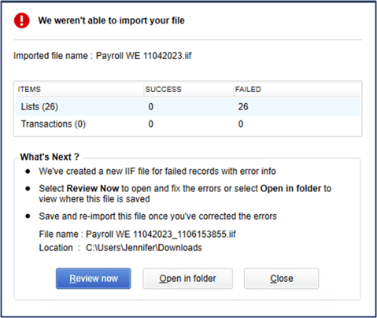Image resolution: width=377 pixels, height=318 pixels.
Task: Click the error file name Payroll WE 11042023_1106153855.iif
Action: (161, 234)
